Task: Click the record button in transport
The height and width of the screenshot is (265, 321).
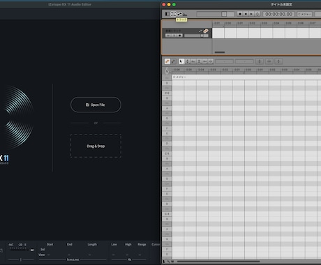Action: coord(240,14)
